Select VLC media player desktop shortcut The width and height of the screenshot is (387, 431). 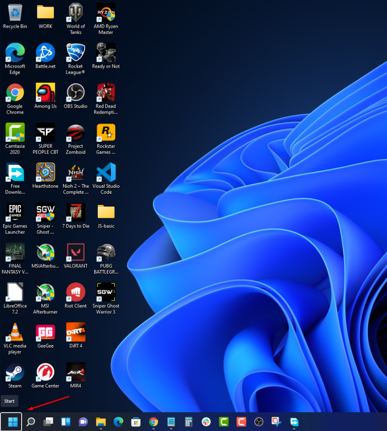pos(15,338)
